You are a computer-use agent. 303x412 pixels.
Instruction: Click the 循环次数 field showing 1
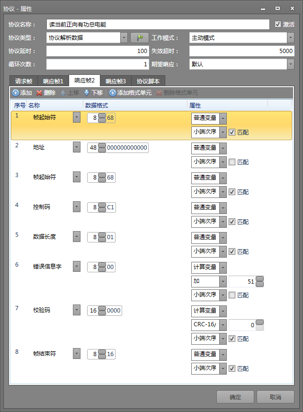(x=98, y=64)
